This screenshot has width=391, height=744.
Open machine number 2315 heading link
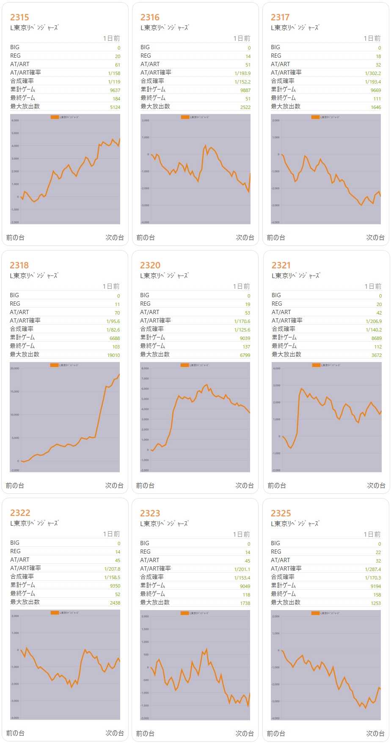19,17
